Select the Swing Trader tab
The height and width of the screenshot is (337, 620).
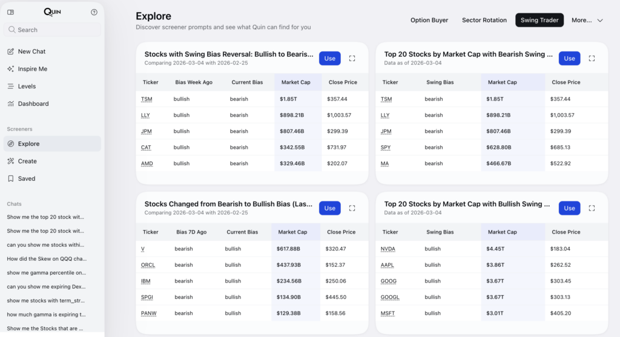(539, 20)
